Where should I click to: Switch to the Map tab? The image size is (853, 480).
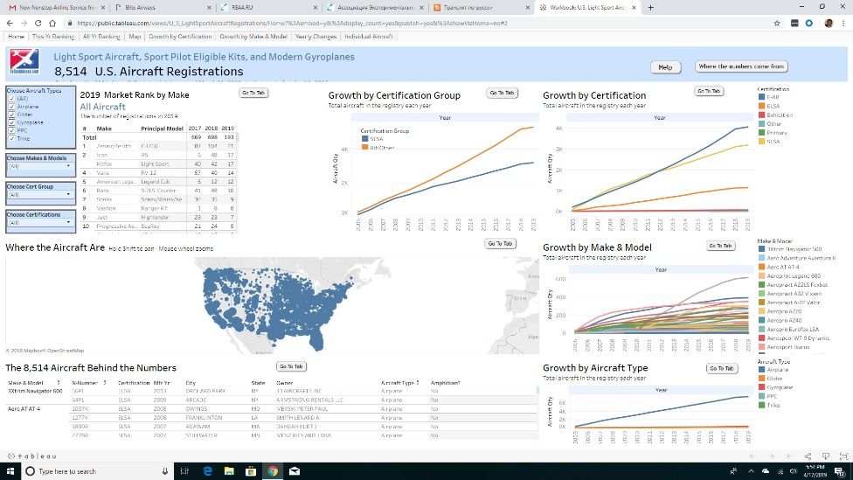[135, 37]
